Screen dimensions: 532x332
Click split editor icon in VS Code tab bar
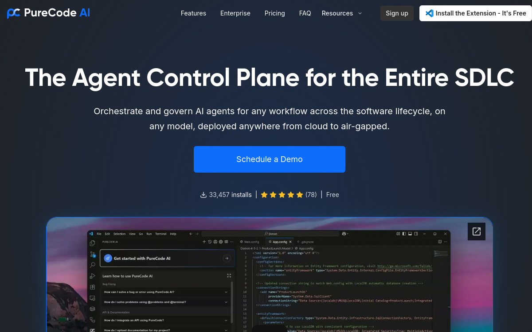pos(440,242)
